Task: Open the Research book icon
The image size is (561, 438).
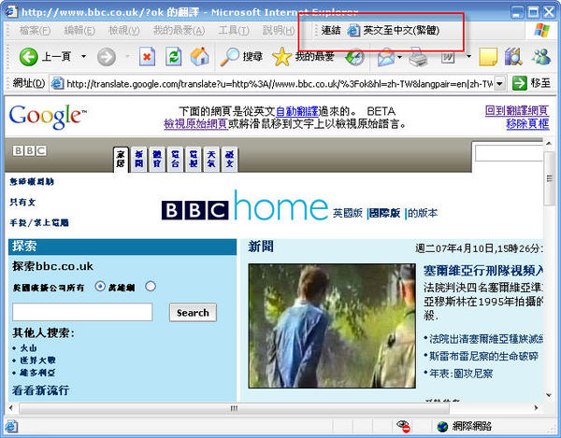Action: click(x=513, y=57)
